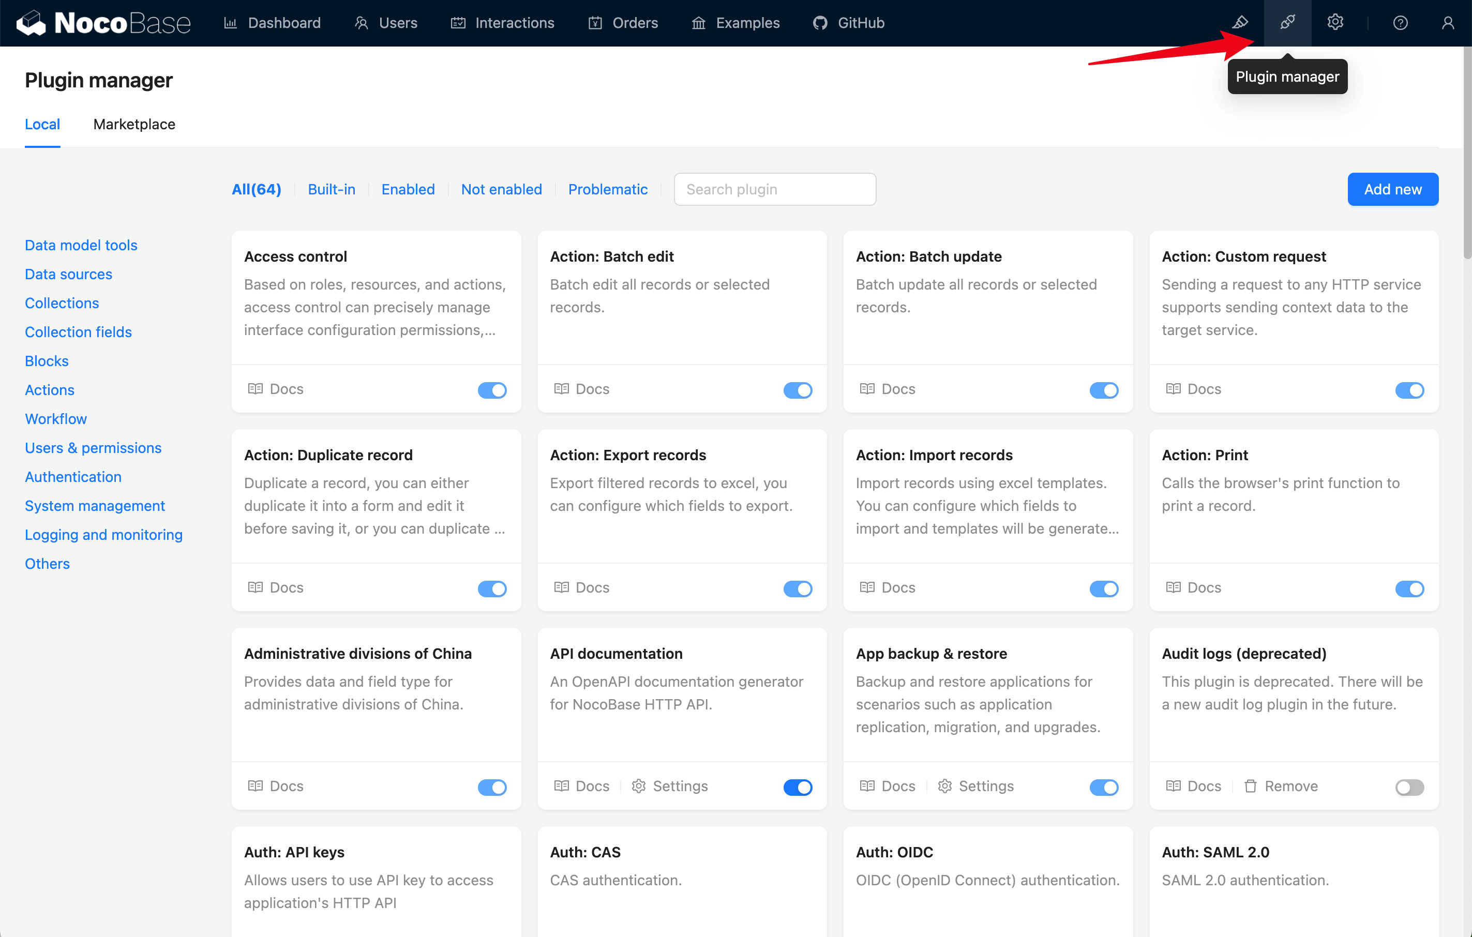Select the Workflow category in sidebar
The height and width of the screenshot is (937, 1472).
click(x=56, y=419)
